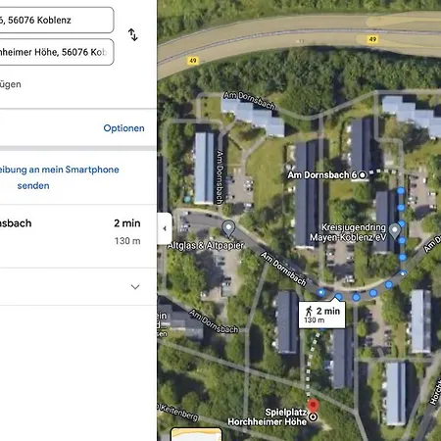Click the 'Spielplatz Horchheimer Höhe' map label
The height and width of the screenshot is (441, 441).
(x=268, y=417)
